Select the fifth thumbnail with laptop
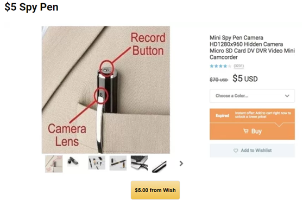Image resolution: width=303 pixels, height=203 pixels. coord(140,163)
